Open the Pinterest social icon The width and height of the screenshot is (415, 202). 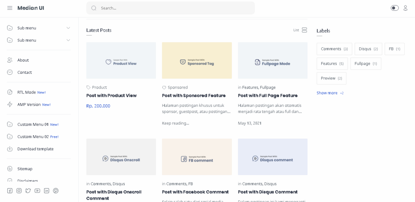[56, 191]
